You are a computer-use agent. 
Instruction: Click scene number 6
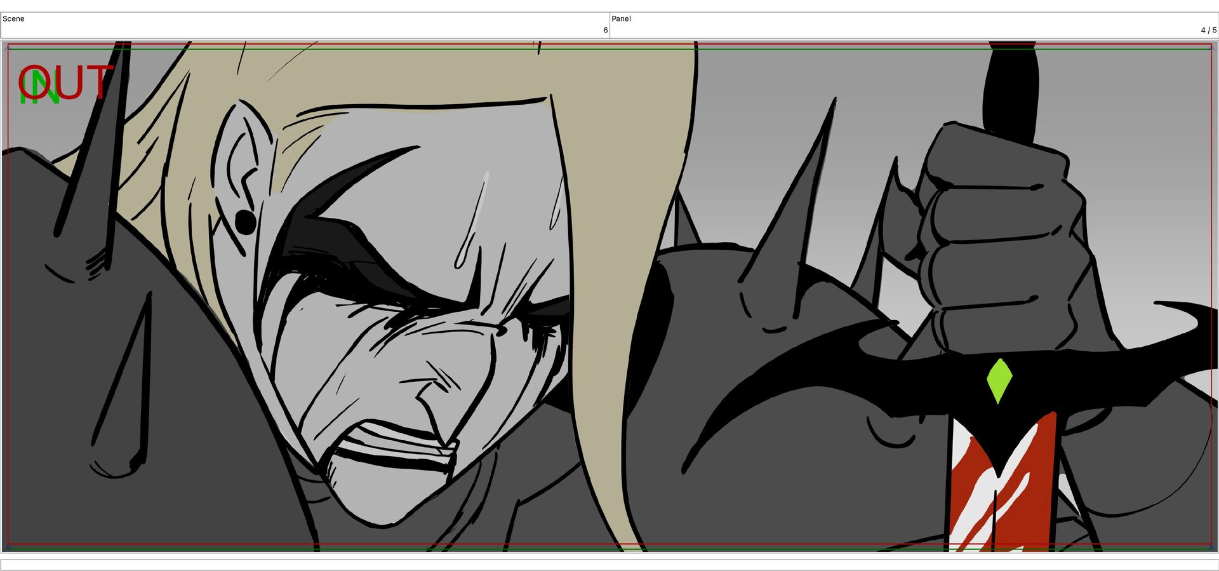(605, 30)
